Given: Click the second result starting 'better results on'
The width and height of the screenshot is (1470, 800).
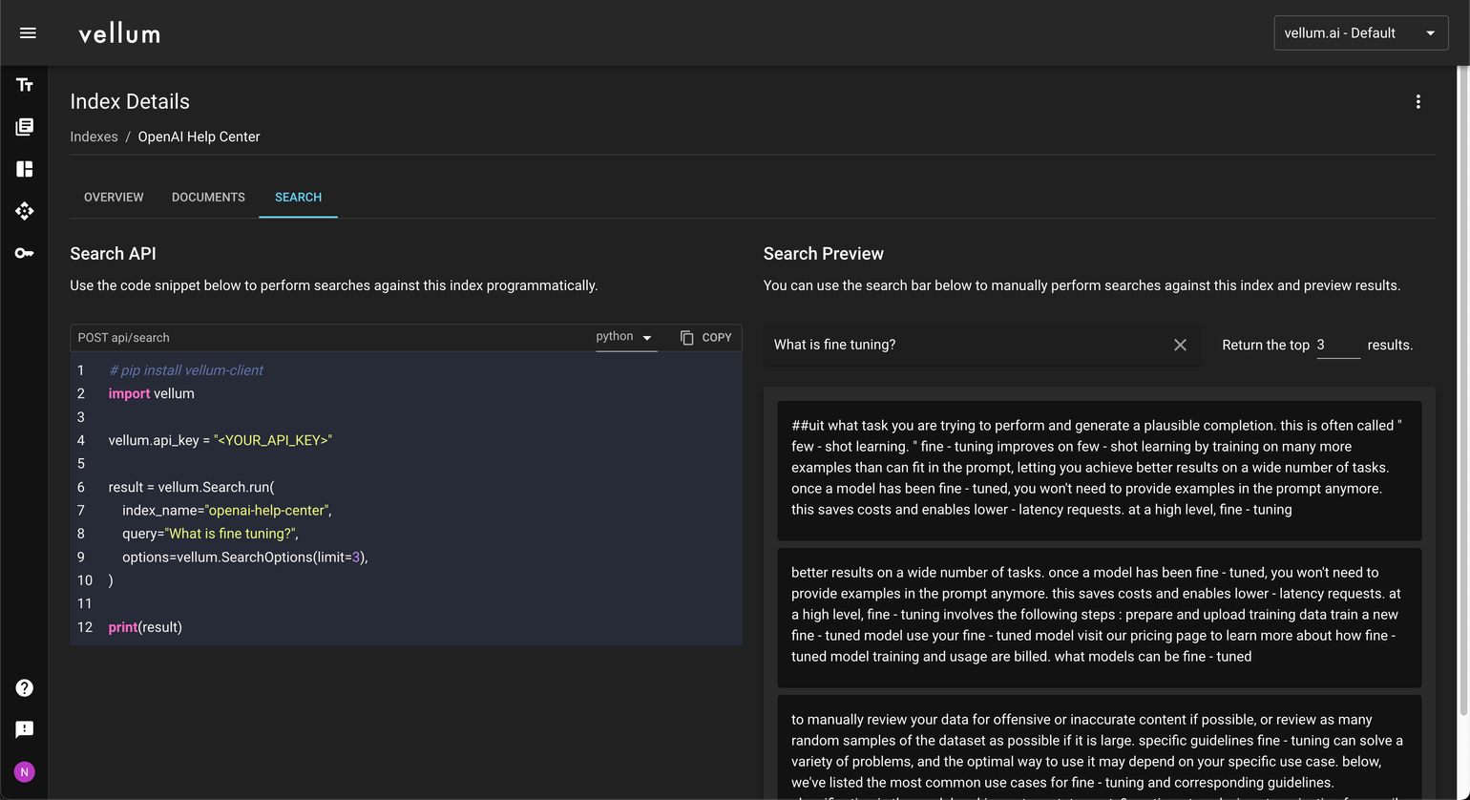Looking at the screenshot, I should pyautogui.click(x=1099, y=618).
